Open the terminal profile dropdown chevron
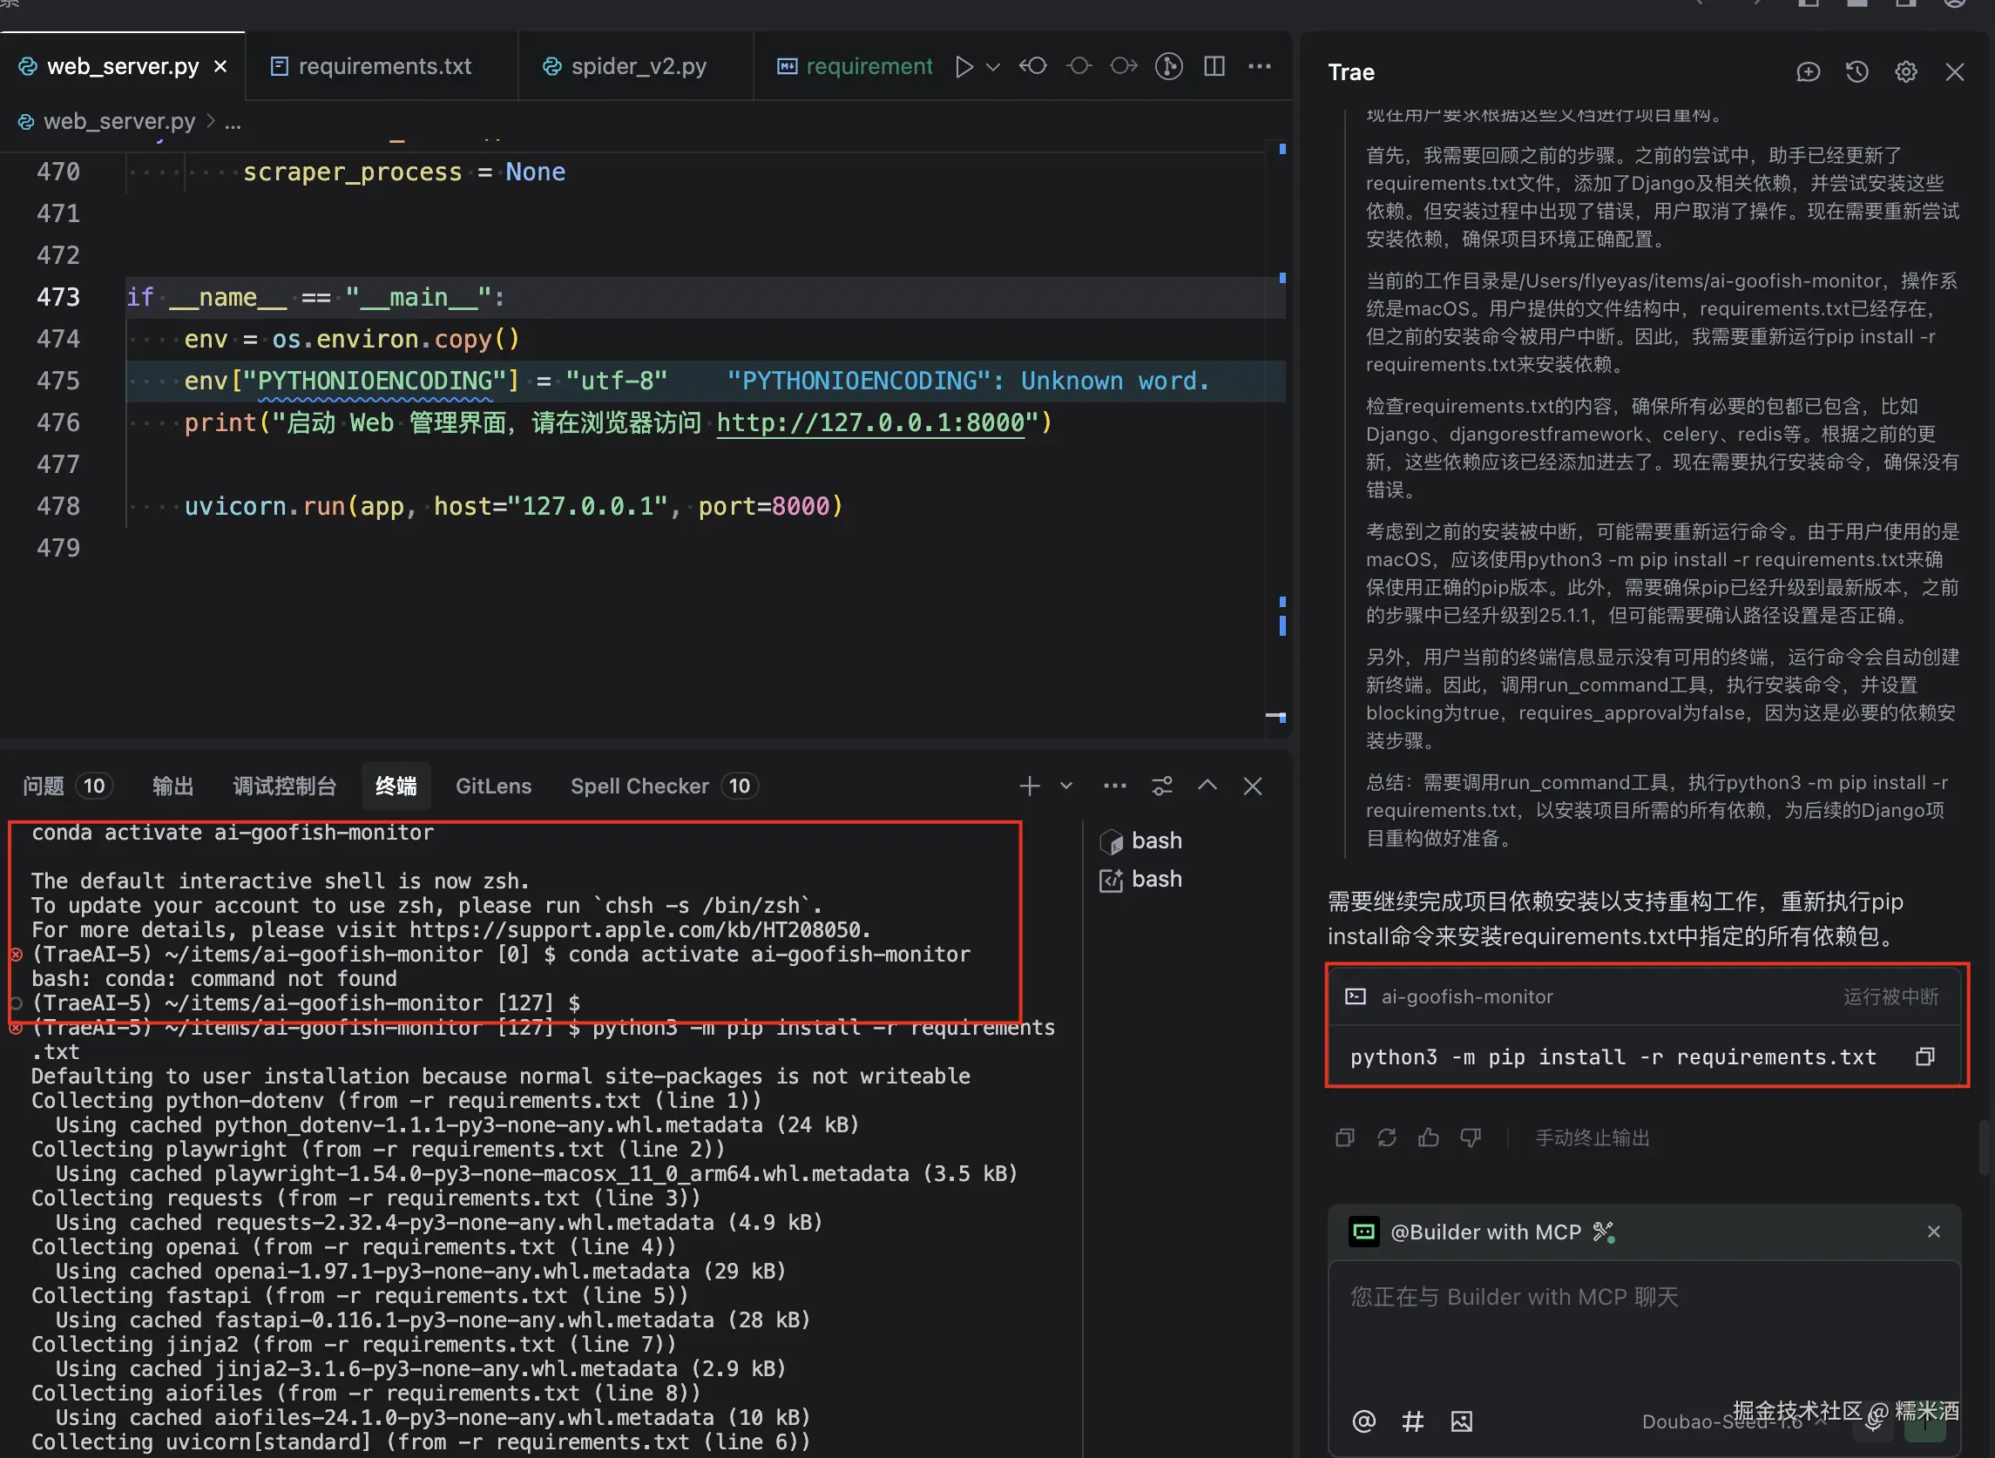 click(1066, 786)
